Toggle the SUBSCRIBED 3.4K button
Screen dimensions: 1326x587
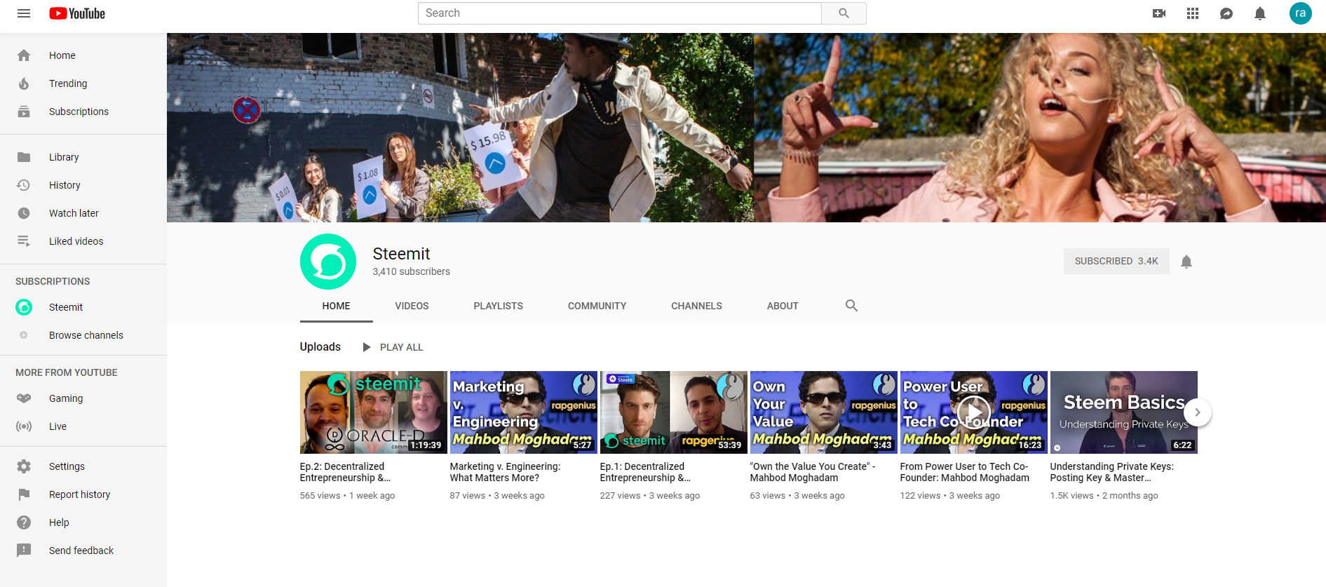coord(1116,261)
